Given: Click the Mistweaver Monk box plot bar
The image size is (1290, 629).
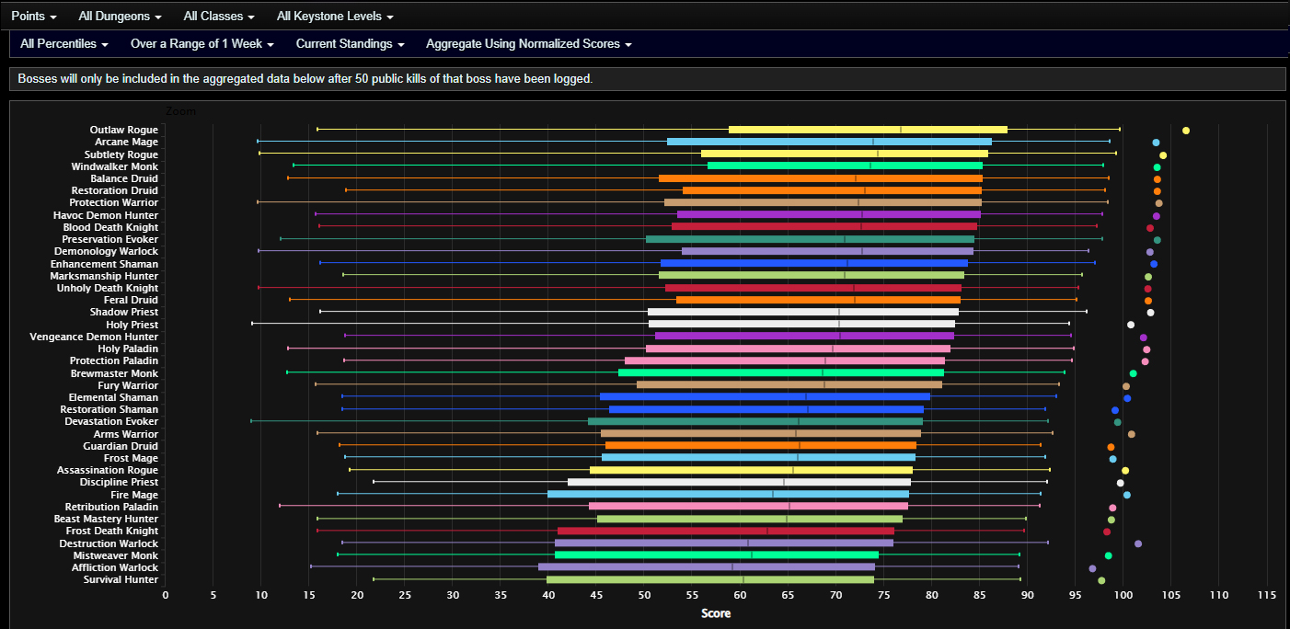Looking at the screenshot, I should click(x=716, y=555).
